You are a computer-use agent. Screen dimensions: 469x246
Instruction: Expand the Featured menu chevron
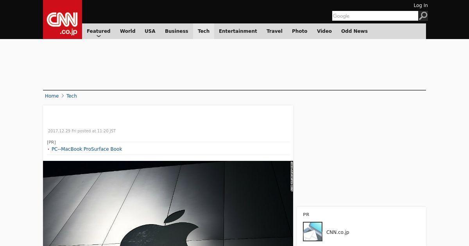98,36
